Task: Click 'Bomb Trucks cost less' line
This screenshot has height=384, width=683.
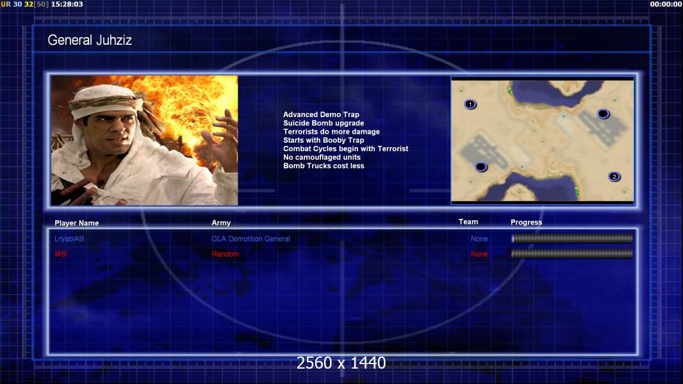Action: (x=324, y=166)
